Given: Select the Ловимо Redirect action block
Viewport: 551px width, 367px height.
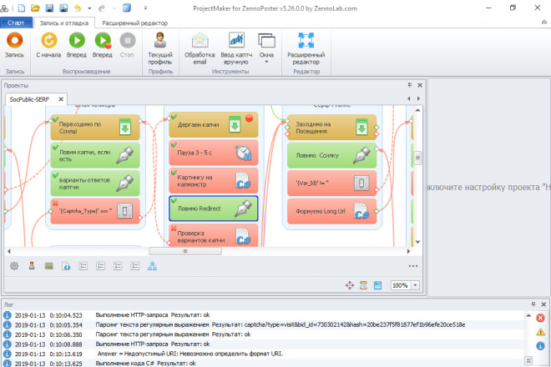Looking at the screenshot, I should [213, 209].
